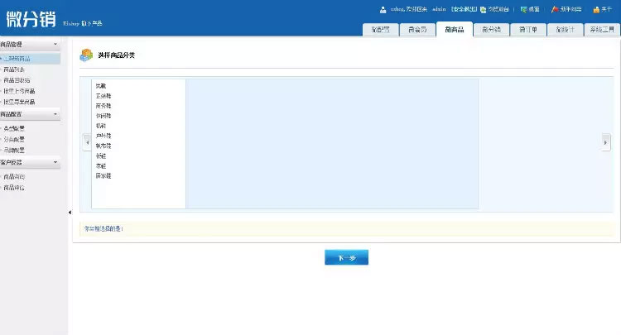Click the 桌面 link text

534,9
